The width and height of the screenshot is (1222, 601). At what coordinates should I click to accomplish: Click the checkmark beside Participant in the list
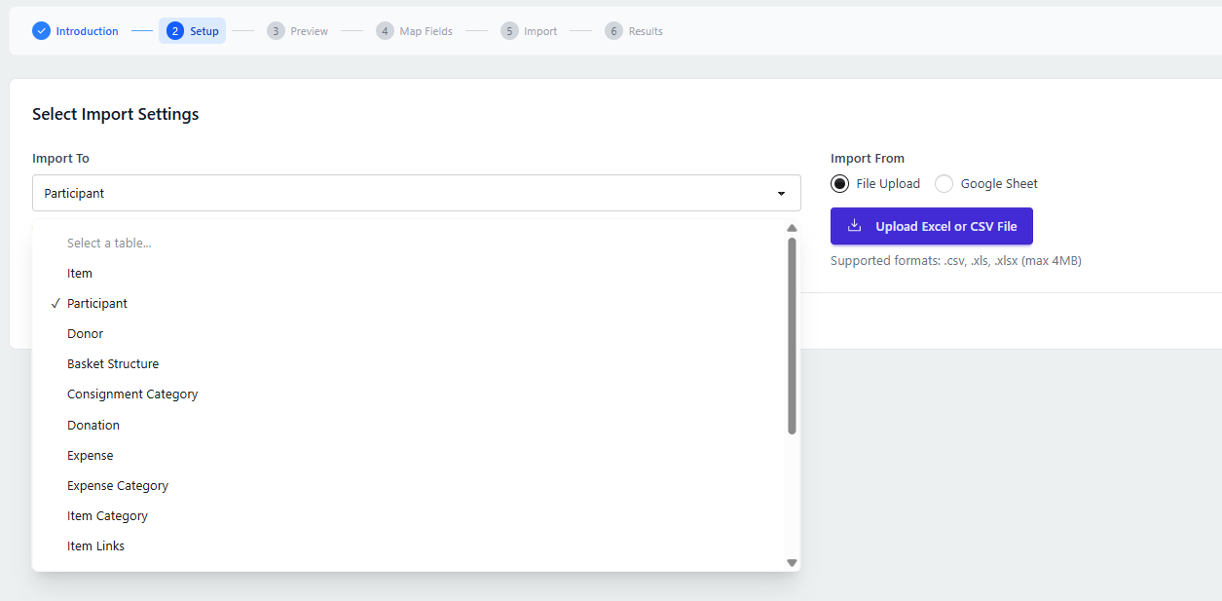pyautogui.click(x=56, y=303)
